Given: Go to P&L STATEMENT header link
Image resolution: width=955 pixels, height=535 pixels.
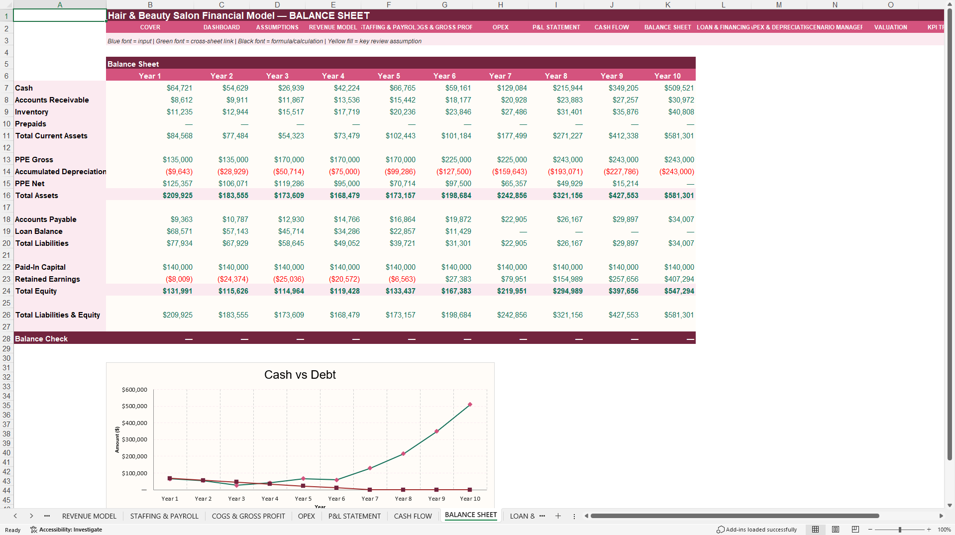Looking at the screenshot, I should [x=556, y=27].
